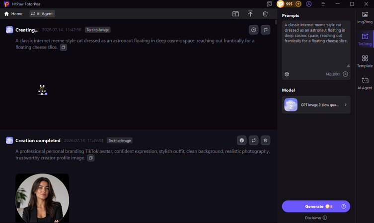Clear the prompt text with the X icon
This screenshot has height=223, width=374.
pyautogui.click(x=345, y=74)
